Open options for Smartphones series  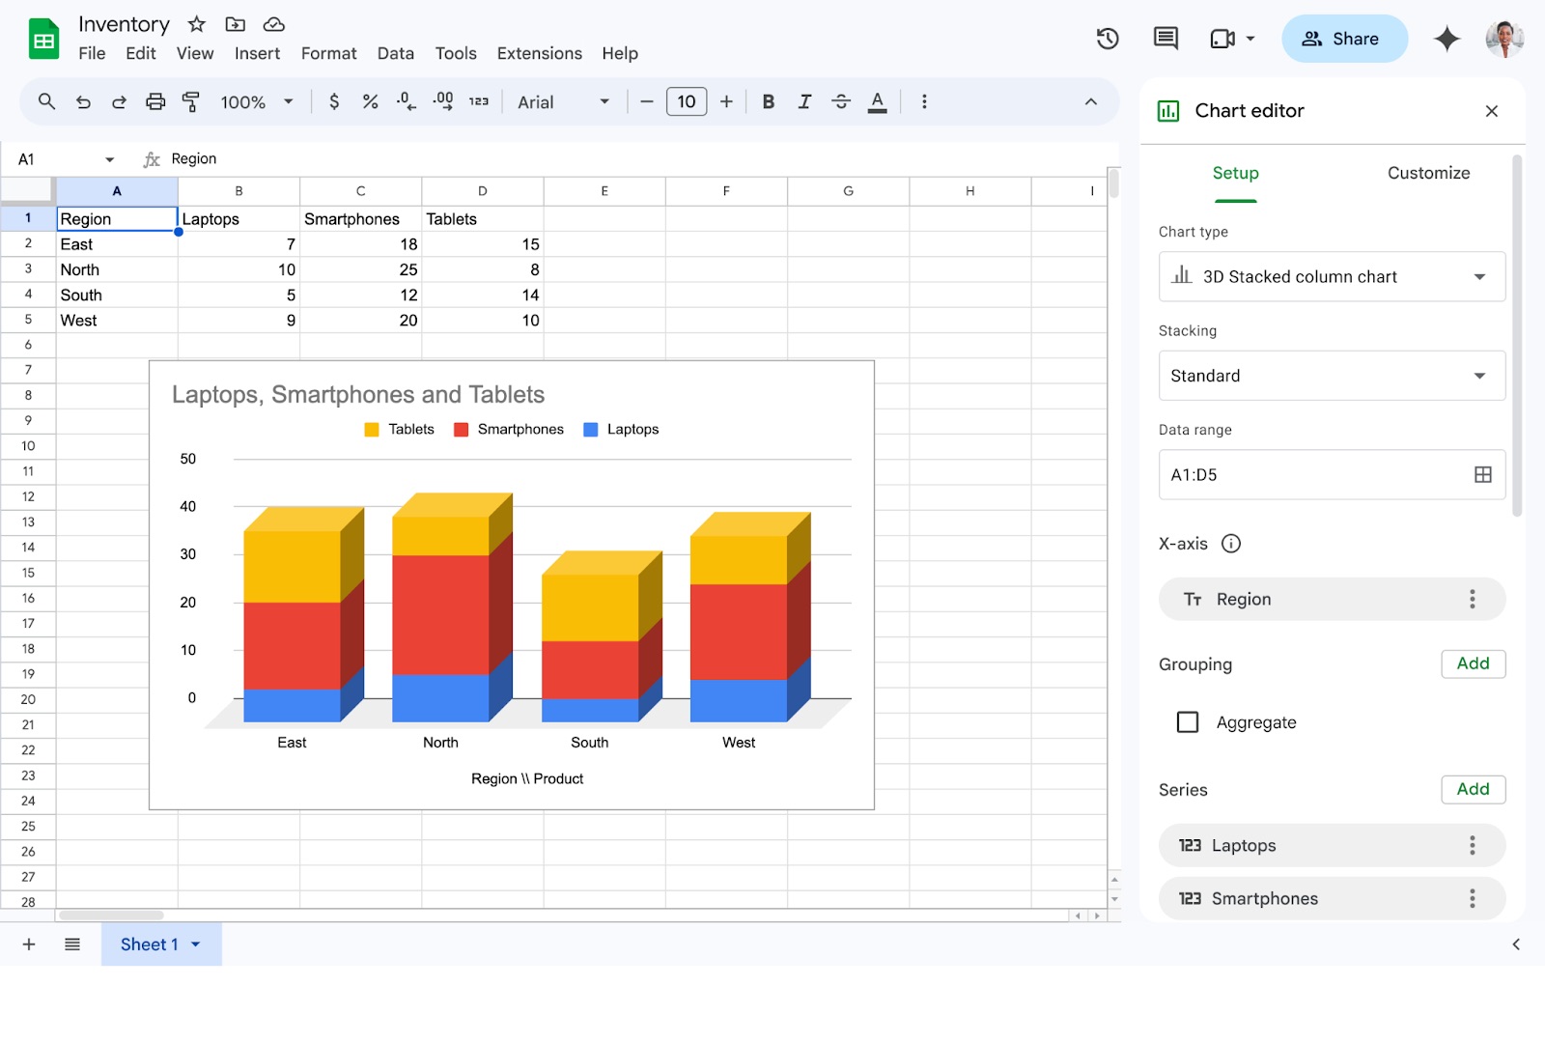[1473, 899]
